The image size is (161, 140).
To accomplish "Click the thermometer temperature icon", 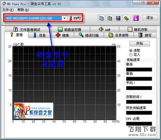I will 70,18.
